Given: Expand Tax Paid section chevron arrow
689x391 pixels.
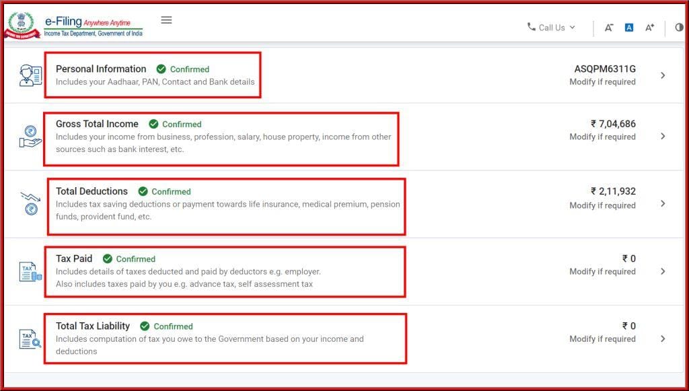Looking at the screenshot, I should [663, 271].
